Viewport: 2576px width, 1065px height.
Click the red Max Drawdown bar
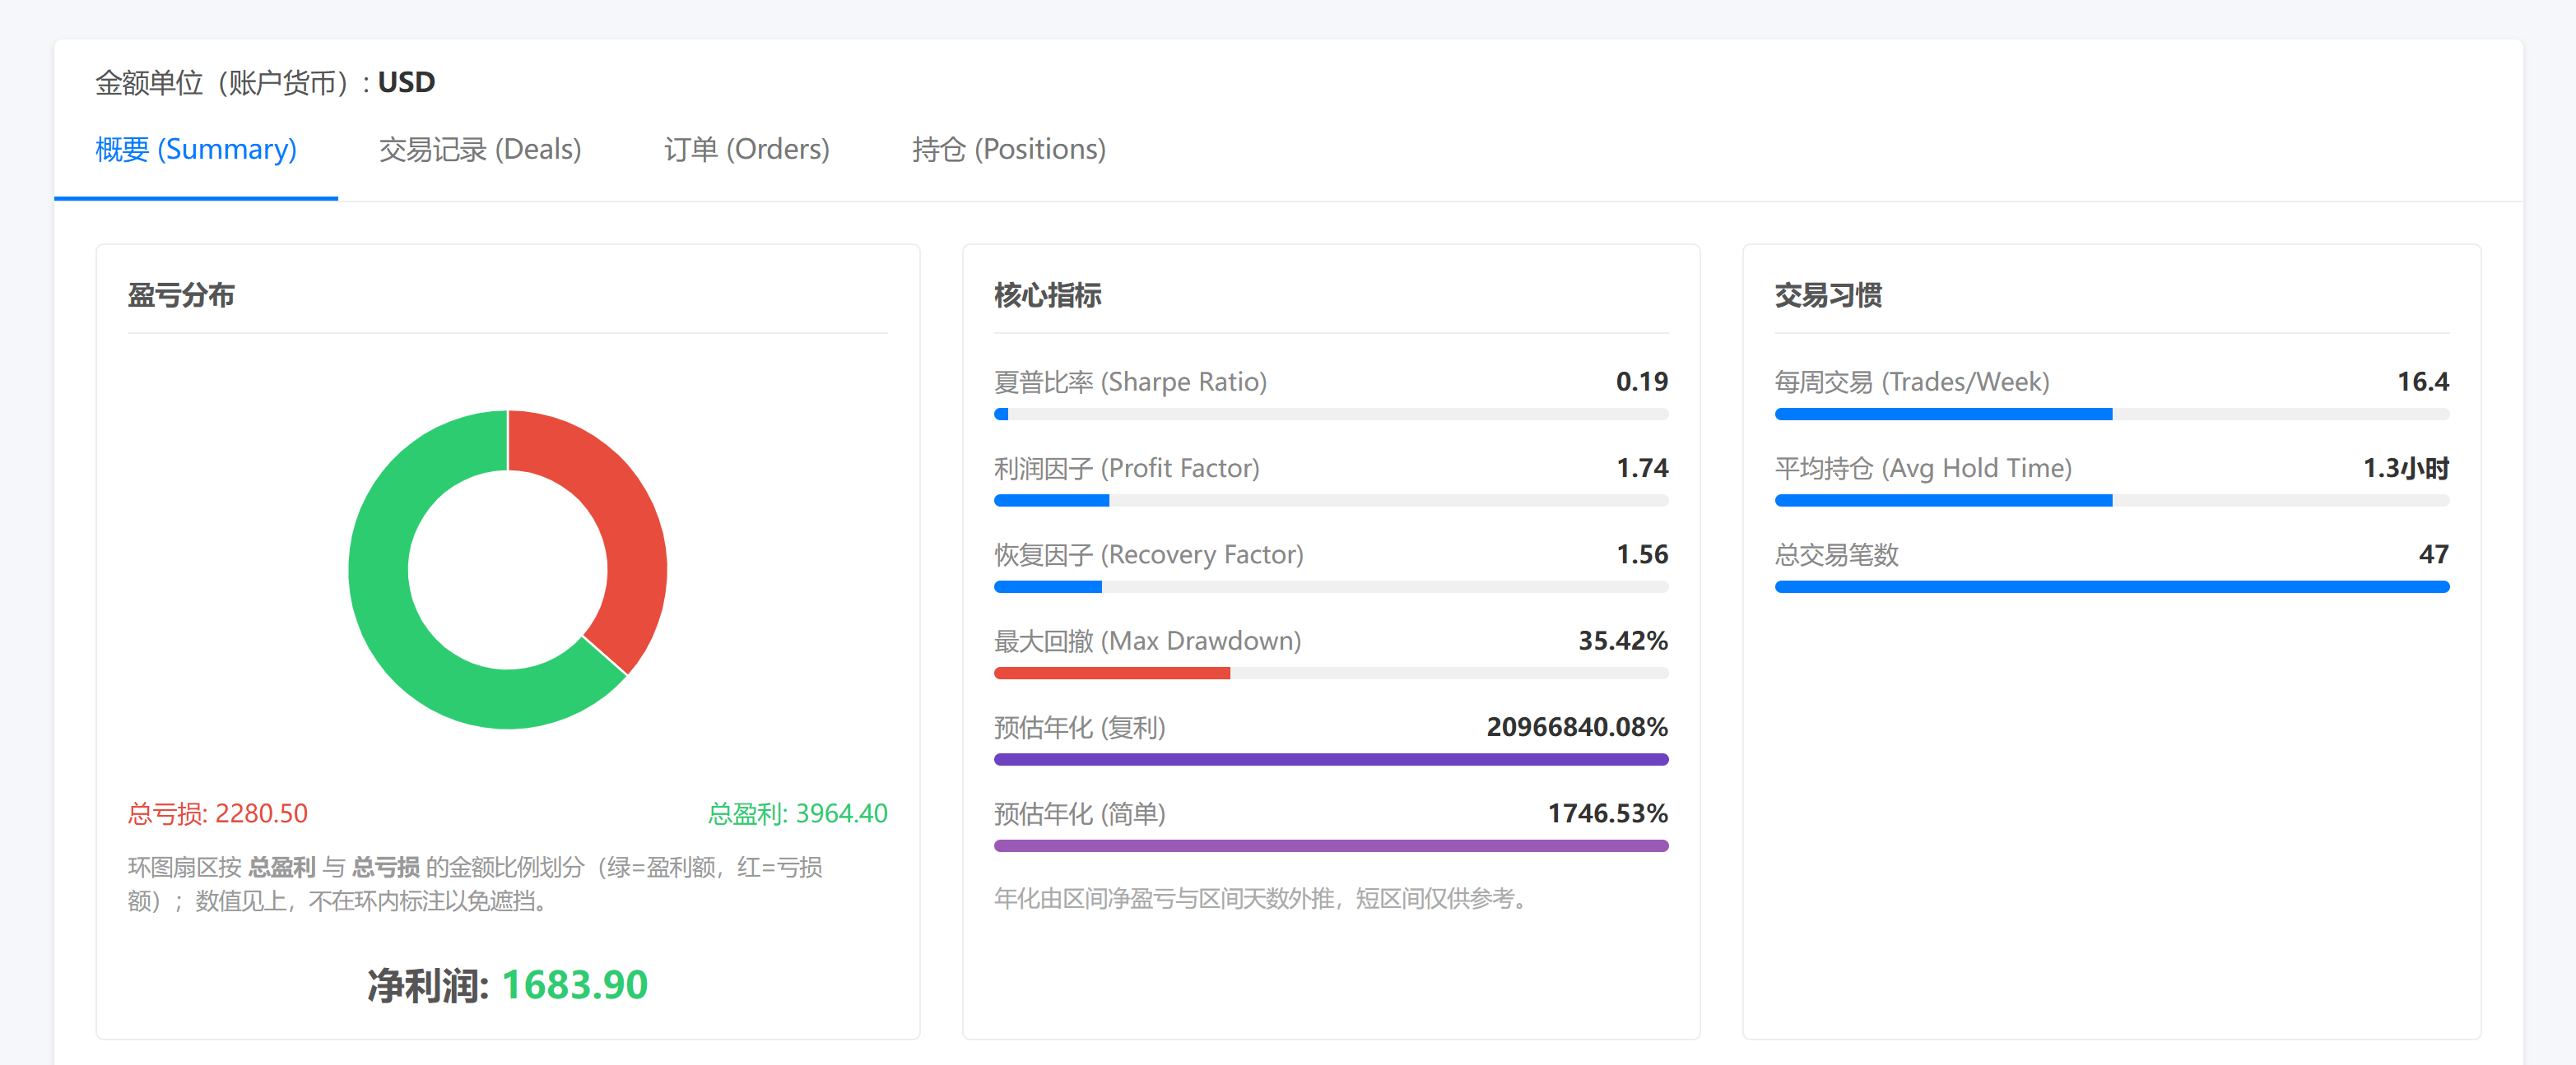[1111, 674]
